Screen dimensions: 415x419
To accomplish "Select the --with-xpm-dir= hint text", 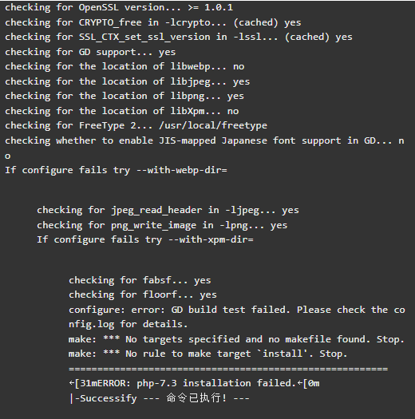I will [x=211, y=239].
